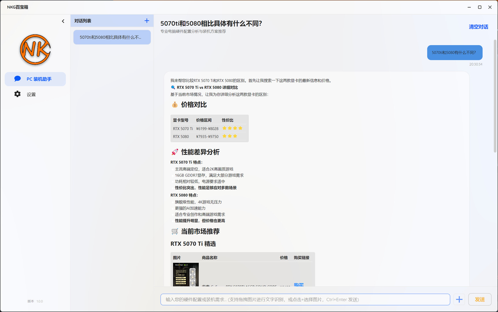Click the 清空对话 link to clear the chat
The height and width of the screenshot is (312, 498).
(478, 27)
